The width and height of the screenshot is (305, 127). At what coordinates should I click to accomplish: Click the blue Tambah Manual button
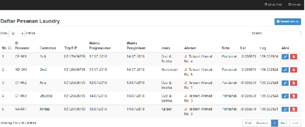[x=288, y=22]
